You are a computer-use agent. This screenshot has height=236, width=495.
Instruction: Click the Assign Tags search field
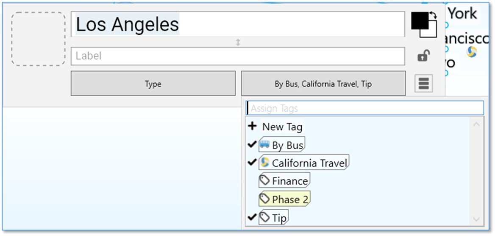point(364,108)
